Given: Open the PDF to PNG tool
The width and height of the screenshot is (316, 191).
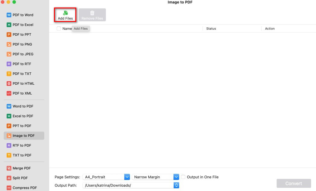Looking at the screenshot, I should pos(8,44).
